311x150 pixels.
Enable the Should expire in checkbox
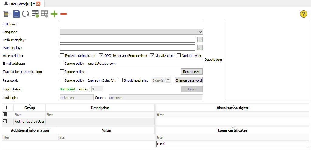[x=120, y=80]
